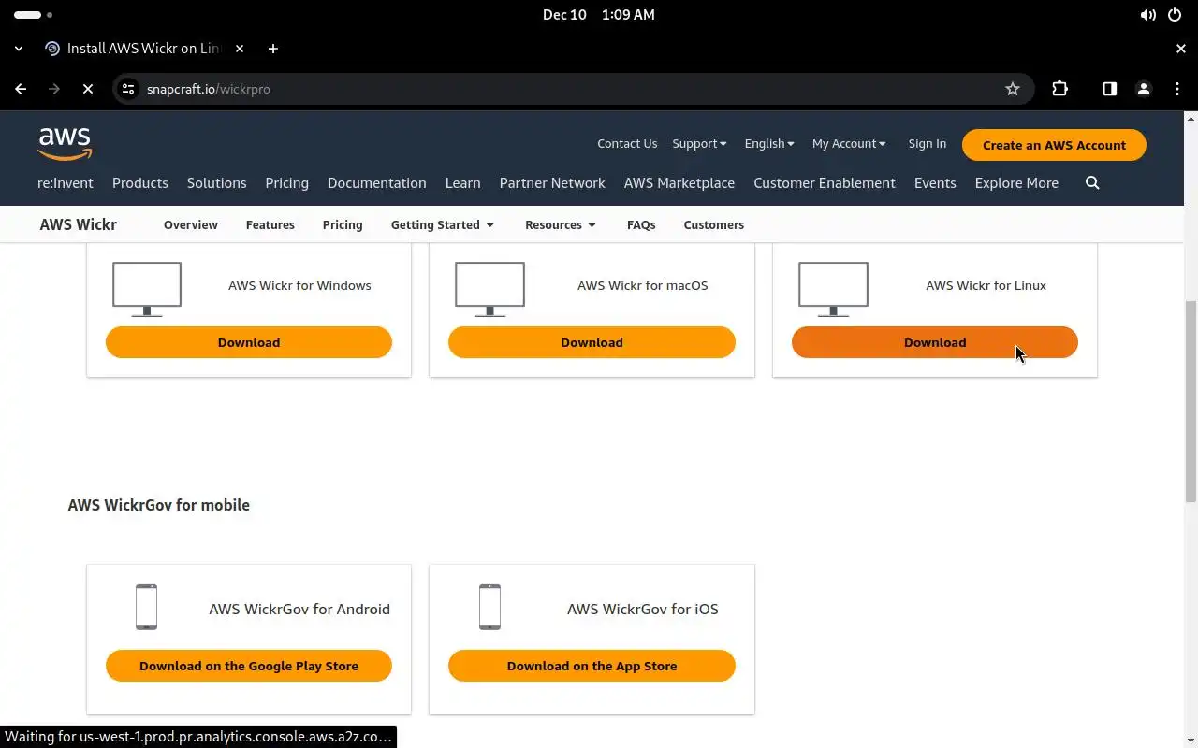The height and width of the screenshot is (748, 1198).
Task: Click the Android phone icon
Action: (x=146, y=607)
